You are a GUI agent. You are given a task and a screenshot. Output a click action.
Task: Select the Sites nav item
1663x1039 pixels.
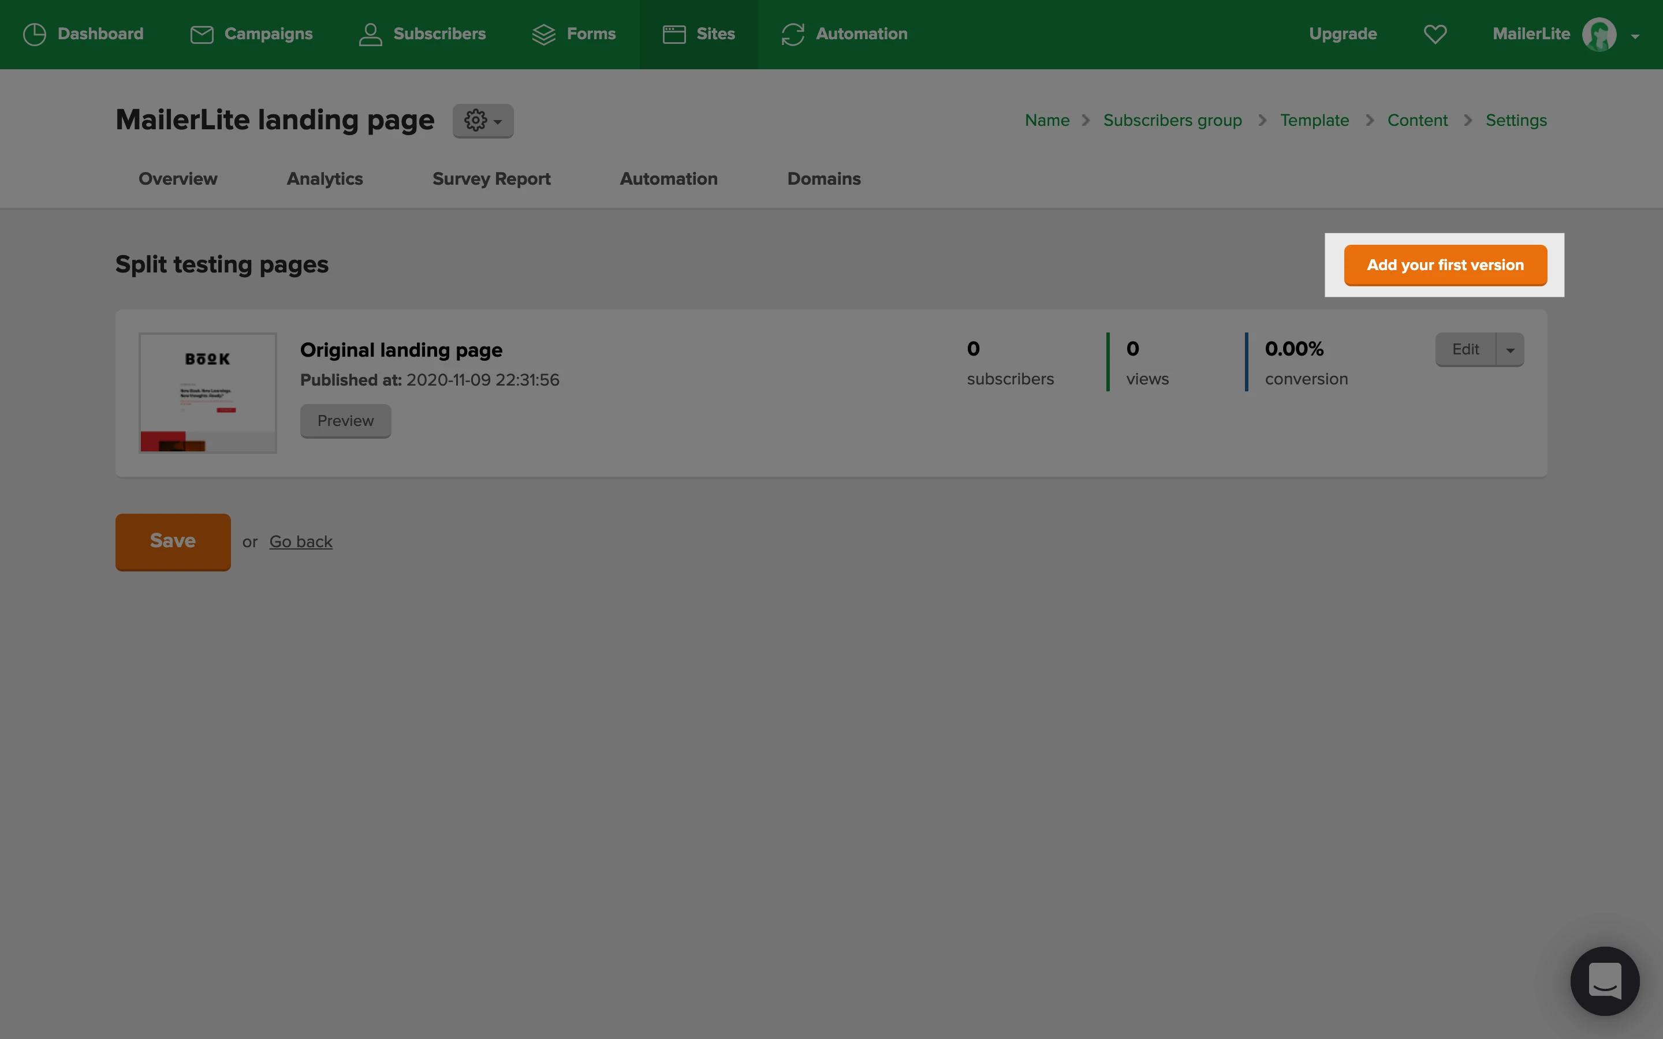699,33
